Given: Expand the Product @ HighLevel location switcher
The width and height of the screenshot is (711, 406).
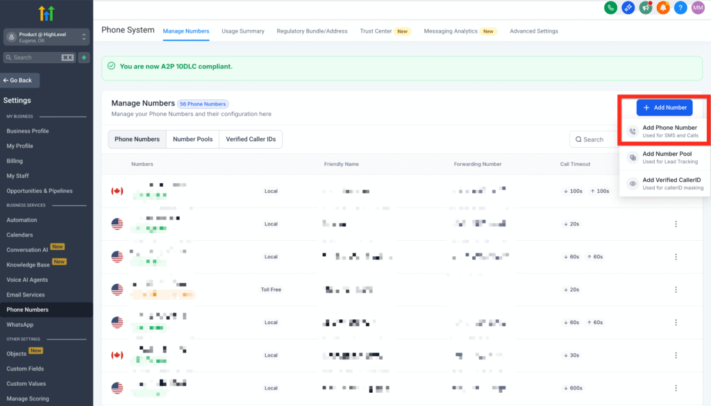Looking at the screenshot, I should 47,37.
